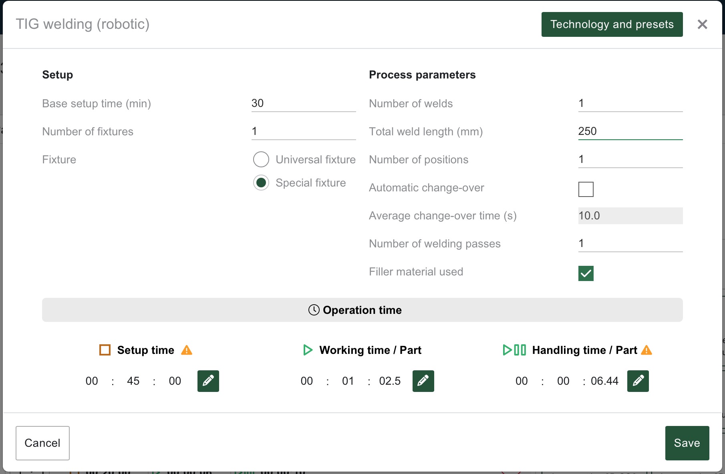Select the Special fixture radio option

tap(261, 183)
